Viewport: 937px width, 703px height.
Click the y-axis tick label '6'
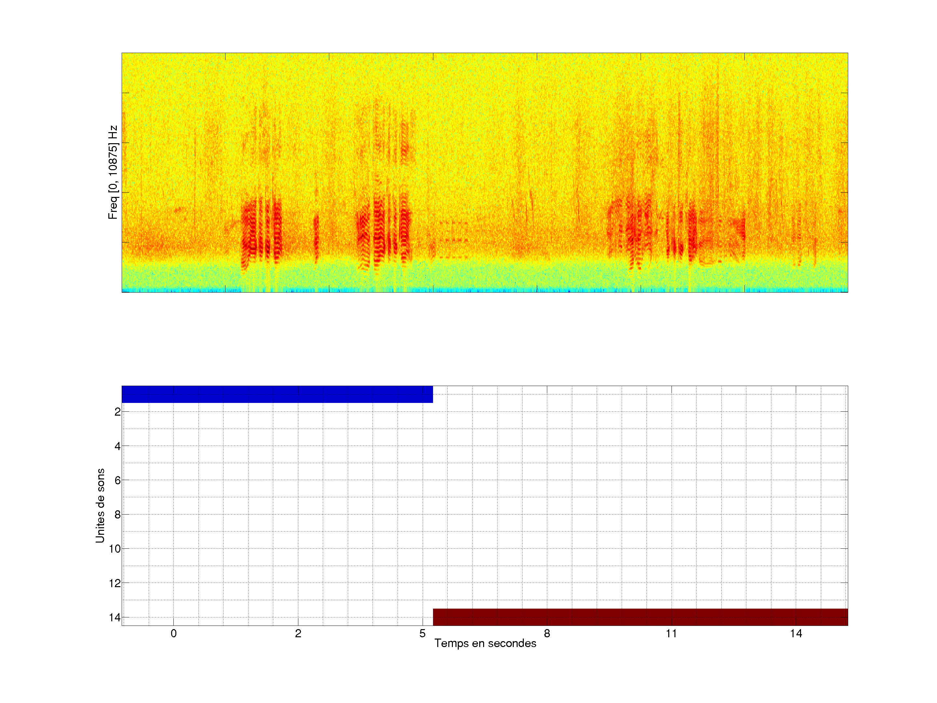click(x=117, y=480)
